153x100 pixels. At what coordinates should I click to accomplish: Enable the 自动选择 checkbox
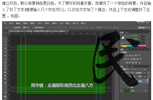pyautogui.click(x=13, y=28)
